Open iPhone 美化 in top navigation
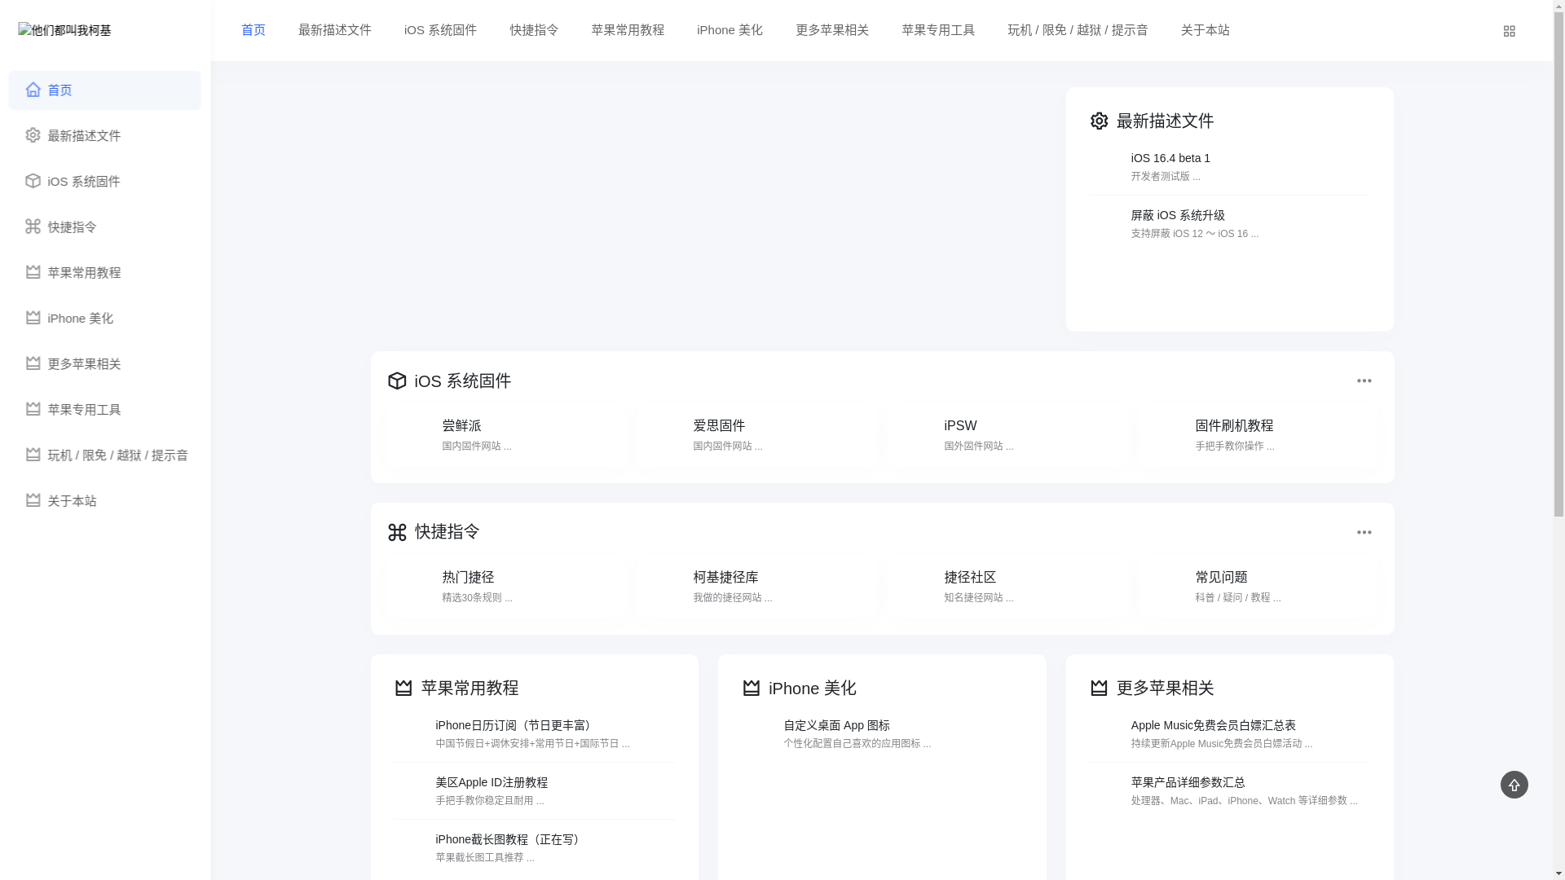Viewport: 1565px width, 880px height. pyautogui.click(x=730, y=30)
